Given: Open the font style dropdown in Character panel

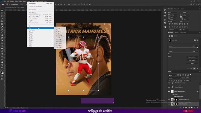Looking at the screenshot, I should point(186,13).
